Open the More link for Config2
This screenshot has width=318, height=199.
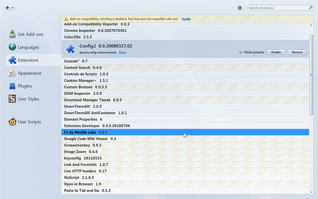point(122,53)
